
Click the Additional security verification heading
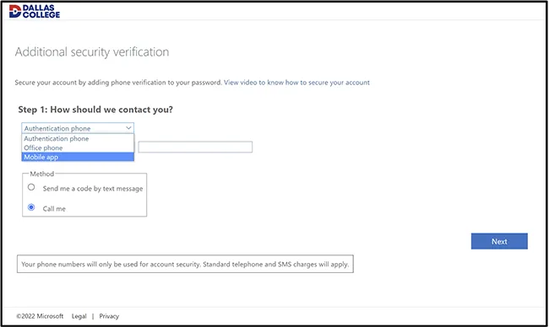click(92, 52)
